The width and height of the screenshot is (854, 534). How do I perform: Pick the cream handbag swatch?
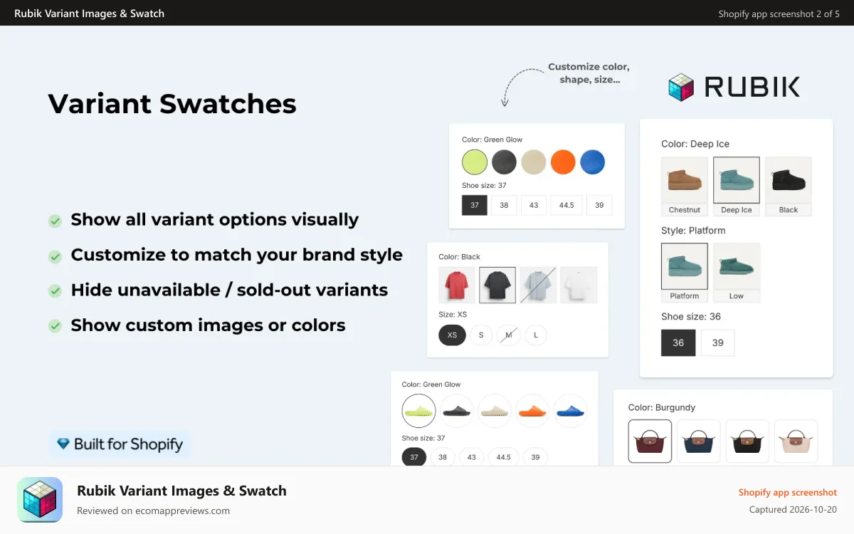pyautogui.click(x=796, y=441)
